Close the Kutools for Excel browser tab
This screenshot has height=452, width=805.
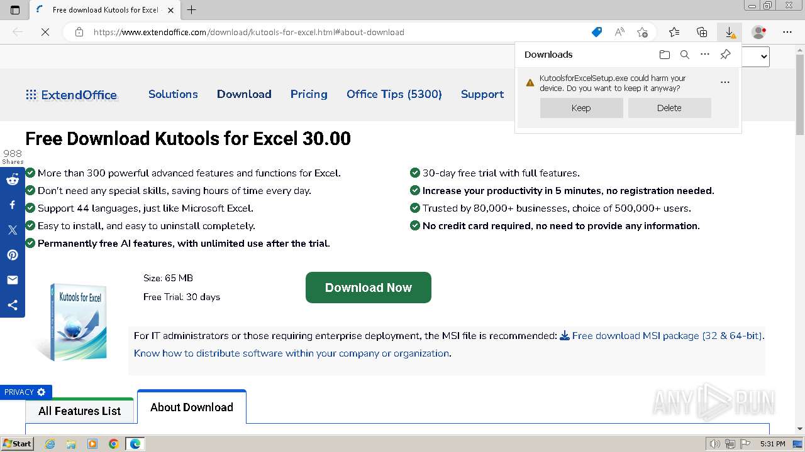(170, 10)
